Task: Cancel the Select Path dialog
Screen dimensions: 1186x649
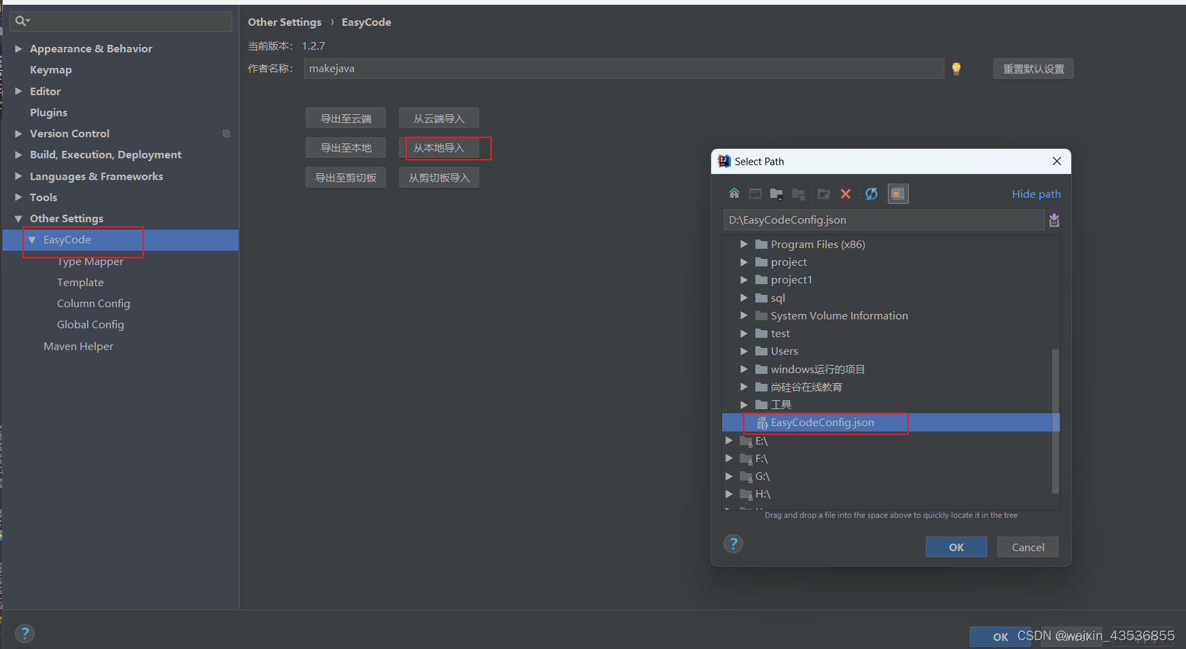Action: (x=1028, y=547)
